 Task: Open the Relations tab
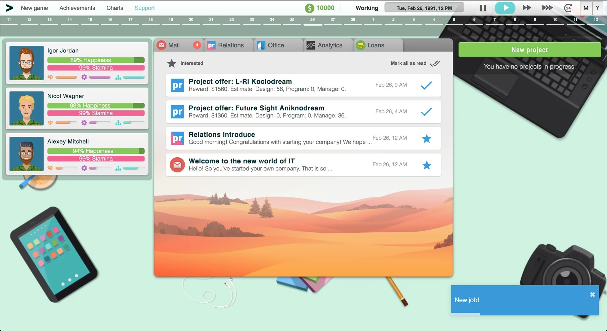[x=229, y=45]
